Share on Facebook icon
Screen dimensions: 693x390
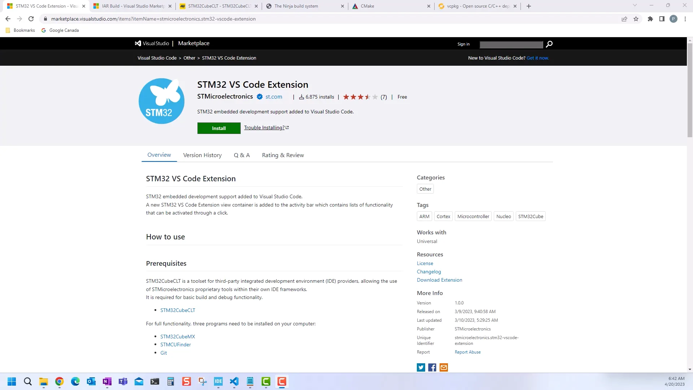[x=432, y=368]
